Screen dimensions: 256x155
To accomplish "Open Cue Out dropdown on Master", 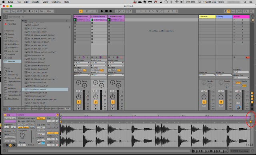I will tap(241, 72).
